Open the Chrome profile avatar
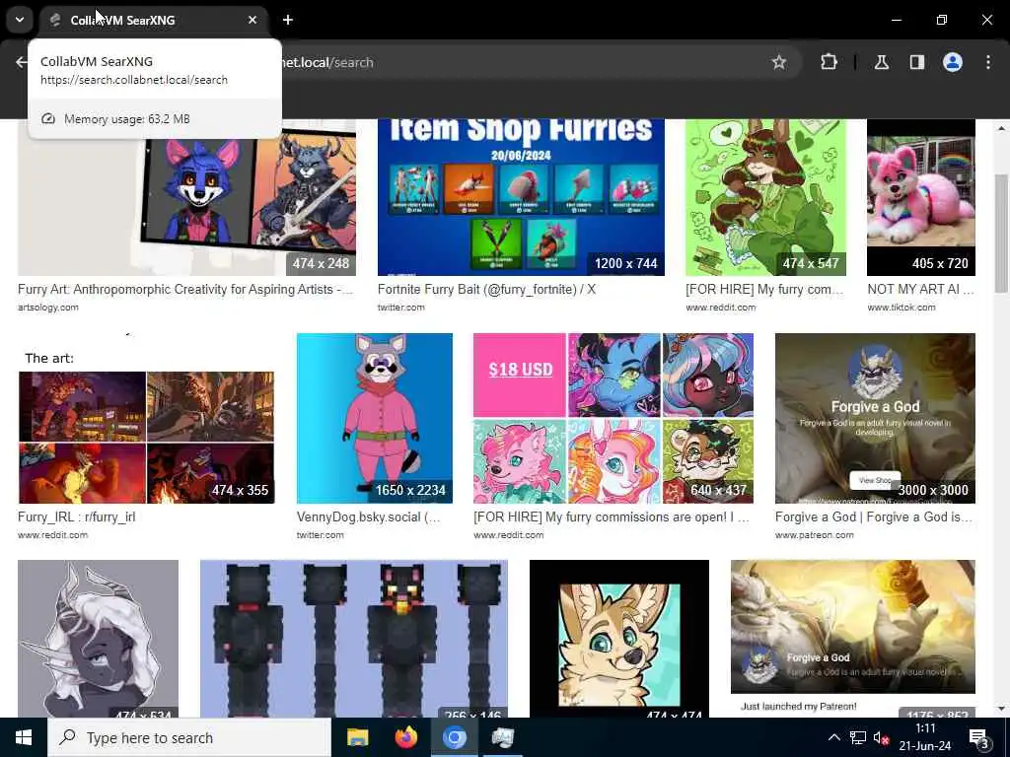1010x757 pixels. [953, 62]
